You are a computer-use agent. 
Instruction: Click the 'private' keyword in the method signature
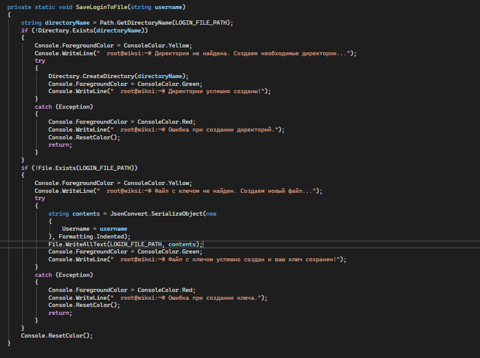tap(19, 7)
